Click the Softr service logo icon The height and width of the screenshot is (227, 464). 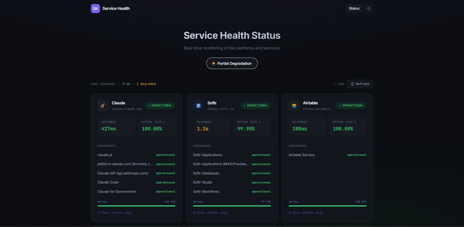(x=199, y=106)
